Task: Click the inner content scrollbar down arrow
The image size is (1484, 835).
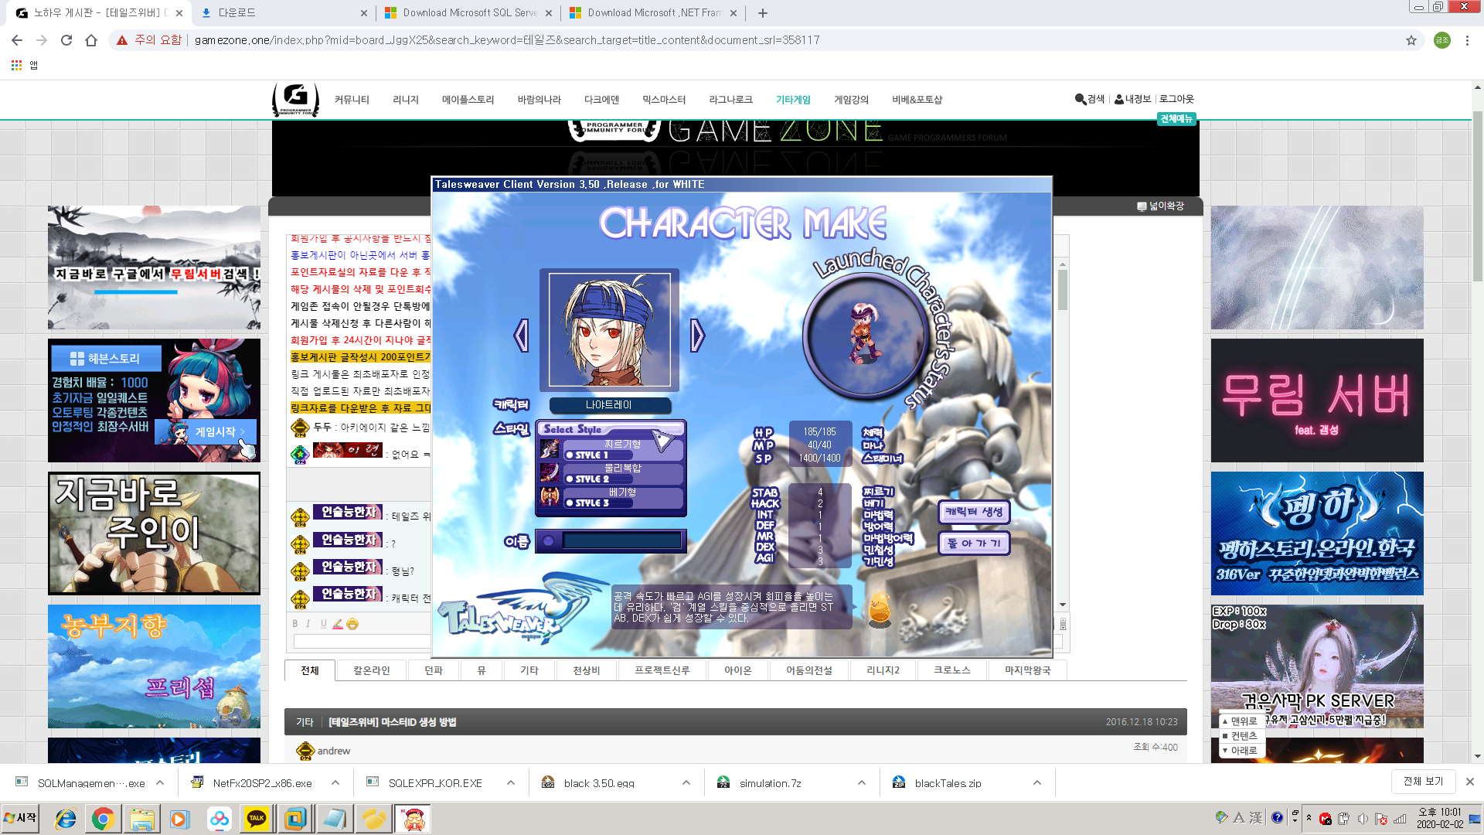Action: [x=1063, y=605]
